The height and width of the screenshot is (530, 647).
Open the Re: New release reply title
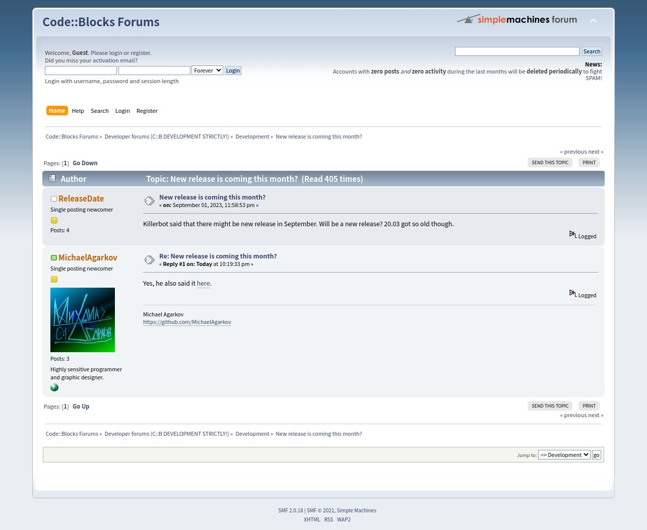click(x=218, y=256)
